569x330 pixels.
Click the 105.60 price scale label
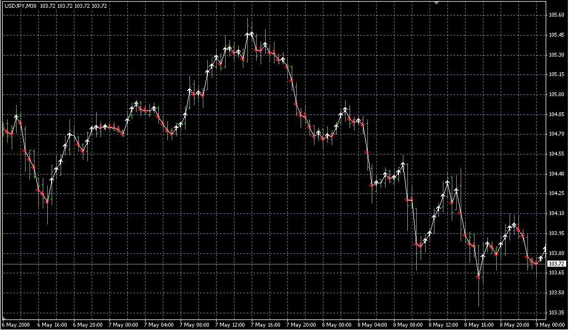pos(557,15)
